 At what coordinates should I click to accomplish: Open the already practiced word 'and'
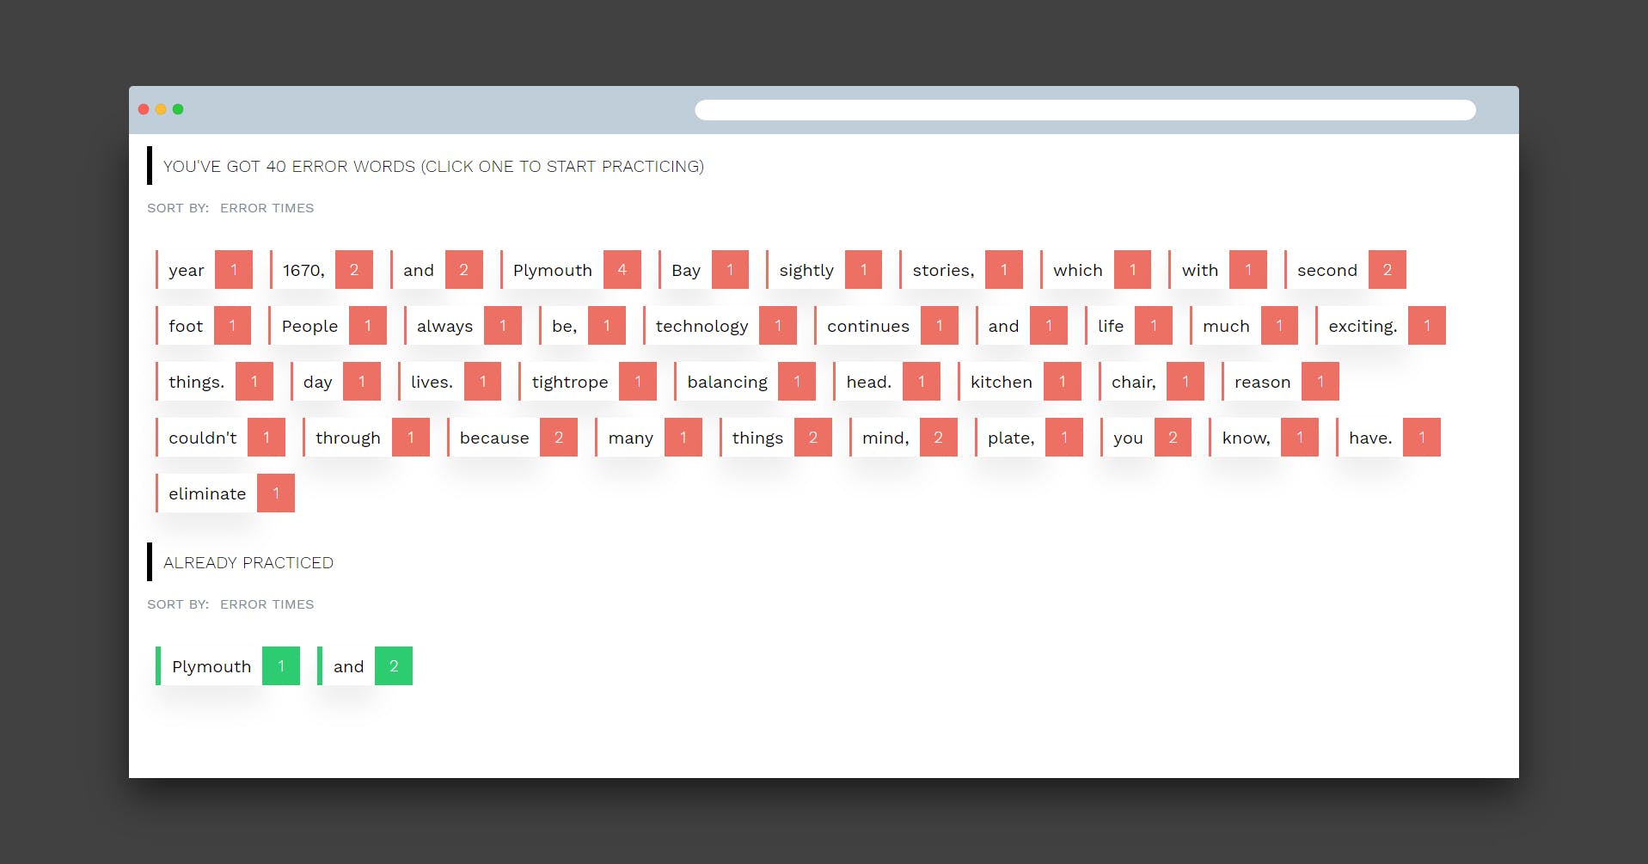click(365, 666)
